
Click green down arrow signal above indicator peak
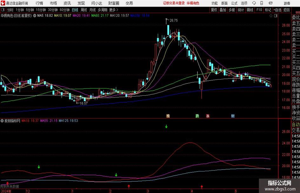(166, 126)
